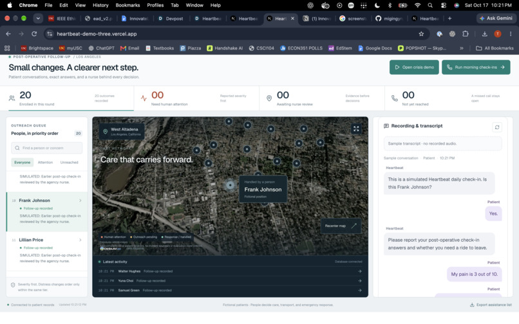Click the Ask Gemini button

[x=496, y=19]
